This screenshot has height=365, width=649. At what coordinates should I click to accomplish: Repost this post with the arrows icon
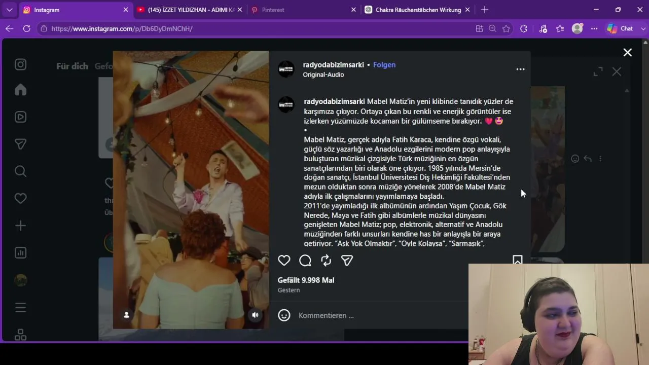point(326,261)
